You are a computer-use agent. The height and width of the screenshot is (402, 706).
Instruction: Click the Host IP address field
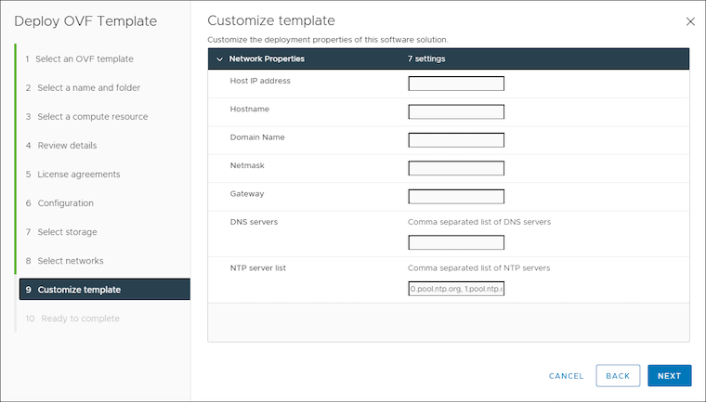pos(456,84)
